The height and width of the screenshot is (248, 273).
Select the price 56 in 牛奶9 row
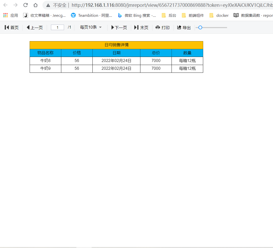coord(77,68)
